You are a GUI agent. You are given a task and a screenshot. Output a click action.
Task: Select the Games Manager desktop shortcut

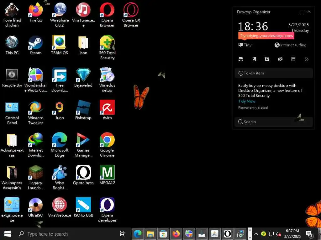pyautogui.click(x=83, y=145)
